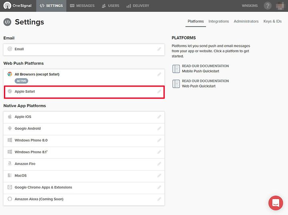This screenshot has width=288, height=215.
Task: Click the Email @ icon
Action: [x=10, y=49]
